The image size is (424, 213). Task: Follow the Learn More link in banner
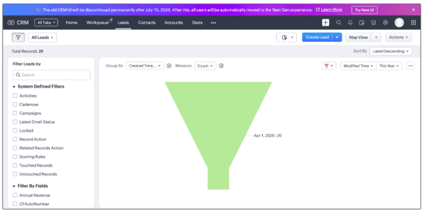click(x=331, y=10)
